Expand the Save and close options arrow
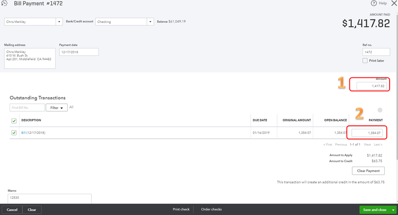 (393, 210)
